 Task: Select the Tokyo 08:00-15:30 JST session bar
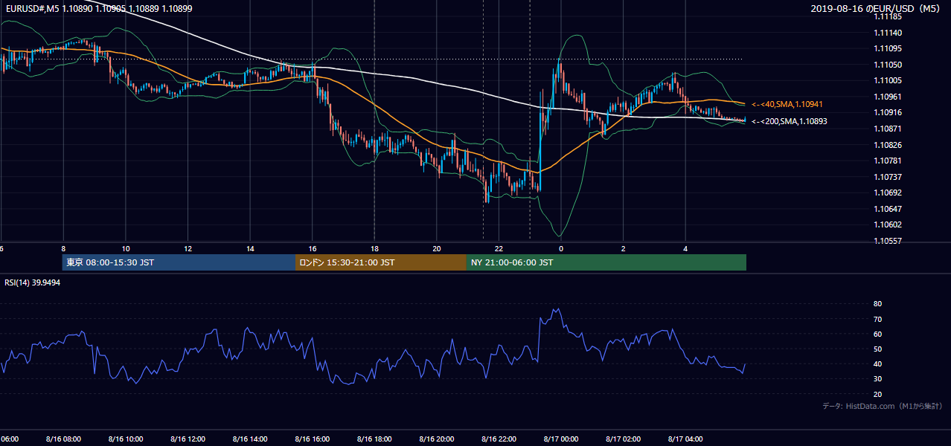click(179, 262)
